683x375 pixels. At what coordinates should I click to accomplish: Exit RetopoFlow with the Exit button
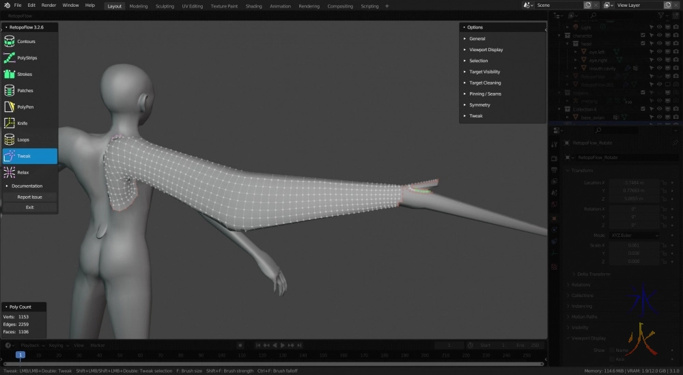pyautogui.click(x=29, y=207)
